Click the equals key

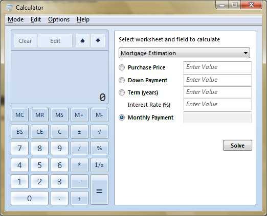click(x=99, y=189)
